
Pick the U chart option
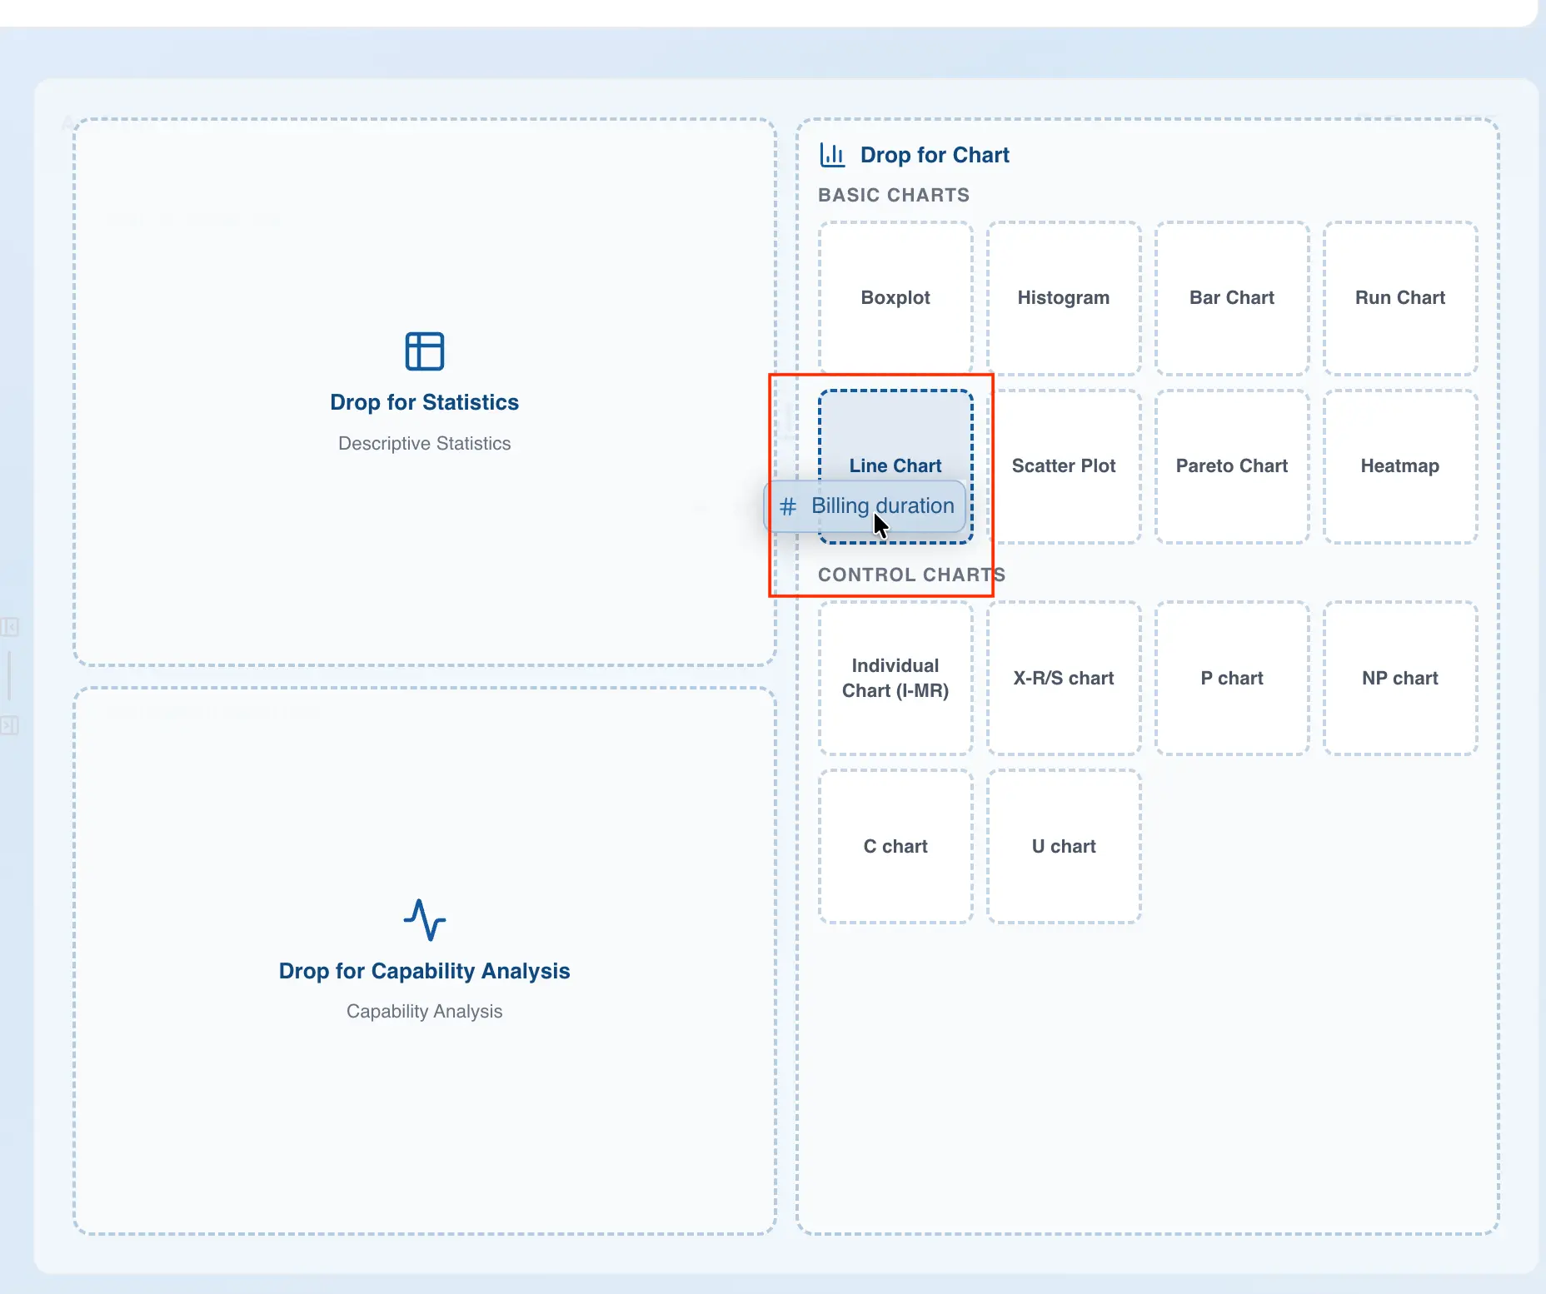(1063, 846)
